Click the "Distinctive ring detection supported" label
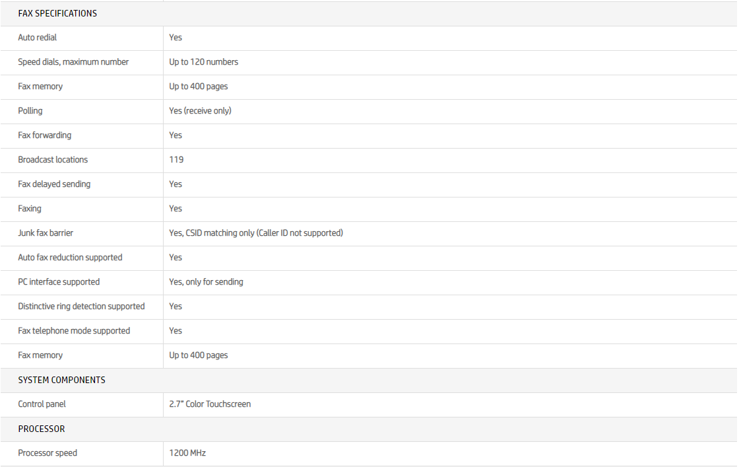 pyautogui.click(x=81, y=306)
